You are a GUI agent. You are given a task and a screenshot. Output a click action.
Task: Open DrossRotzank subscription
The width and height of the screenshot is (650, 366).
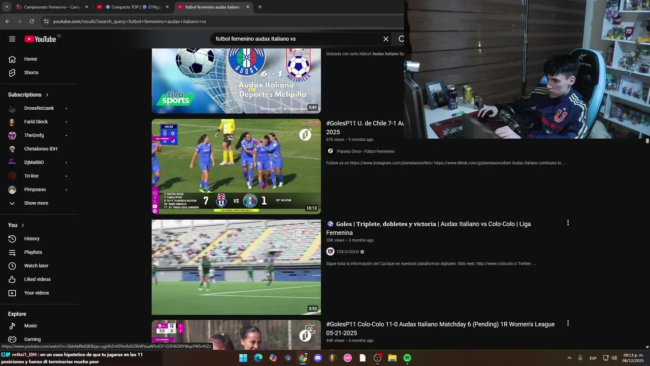[x=39, y=108]
